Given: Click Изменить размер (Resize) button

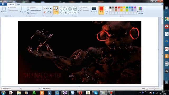Looking at the screenshot, I should [34, 10].
